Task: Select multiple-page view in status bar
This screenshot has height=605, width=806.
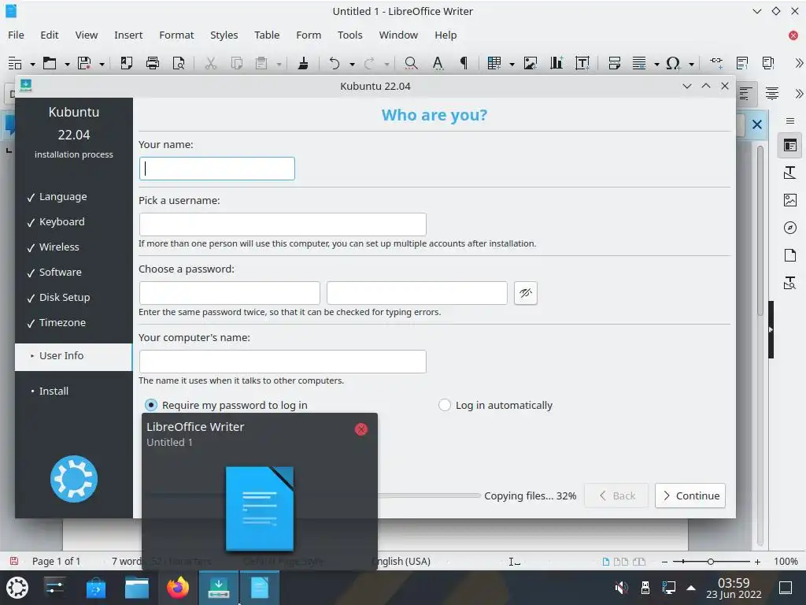Action: [x=621, y=562]
